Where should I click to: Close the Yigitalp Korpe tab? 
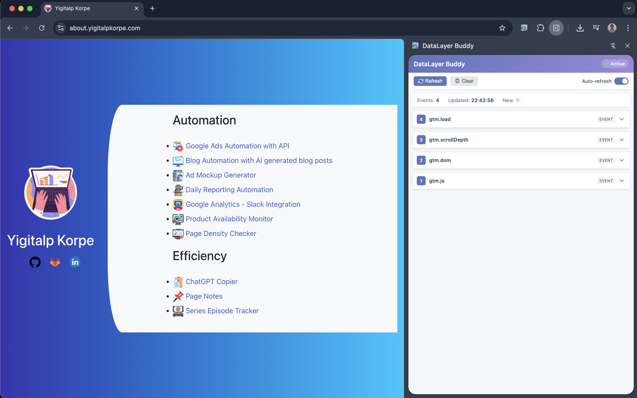click(136, 8)
